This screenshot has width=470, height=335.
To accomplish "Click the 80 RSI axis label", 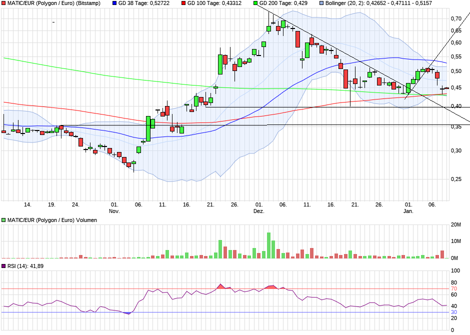I will 454,282.
